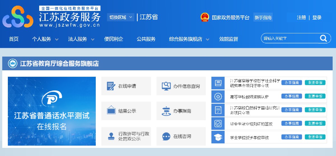Image resolution: width=336 pixels, height=156 pixels.
Task: Click the education department round emblem icon
Action: [13, 64]
